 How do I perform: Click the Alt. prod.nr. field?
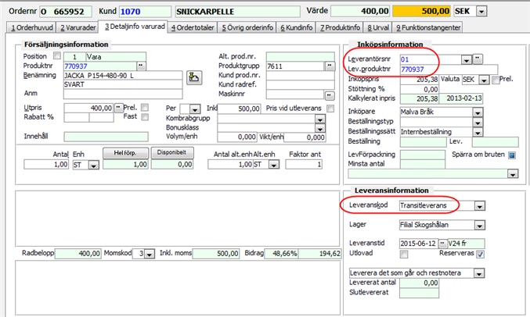(x=300, y=56)
